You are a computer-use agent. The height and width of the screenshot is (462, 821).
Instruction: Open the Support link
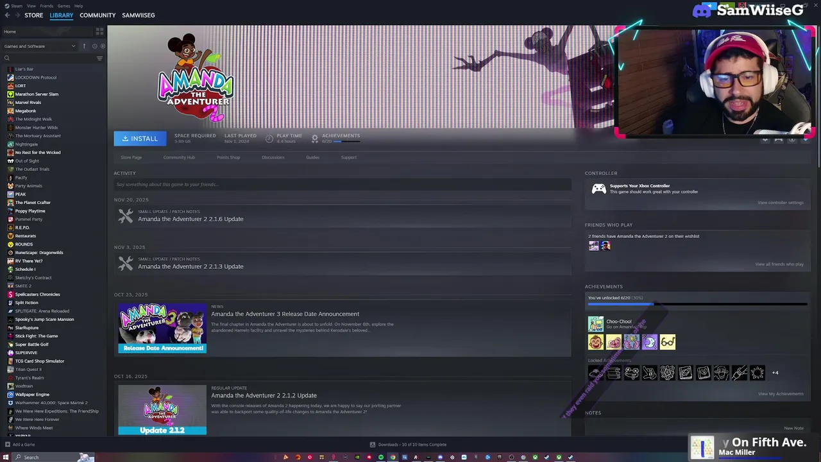coord(349,157)
